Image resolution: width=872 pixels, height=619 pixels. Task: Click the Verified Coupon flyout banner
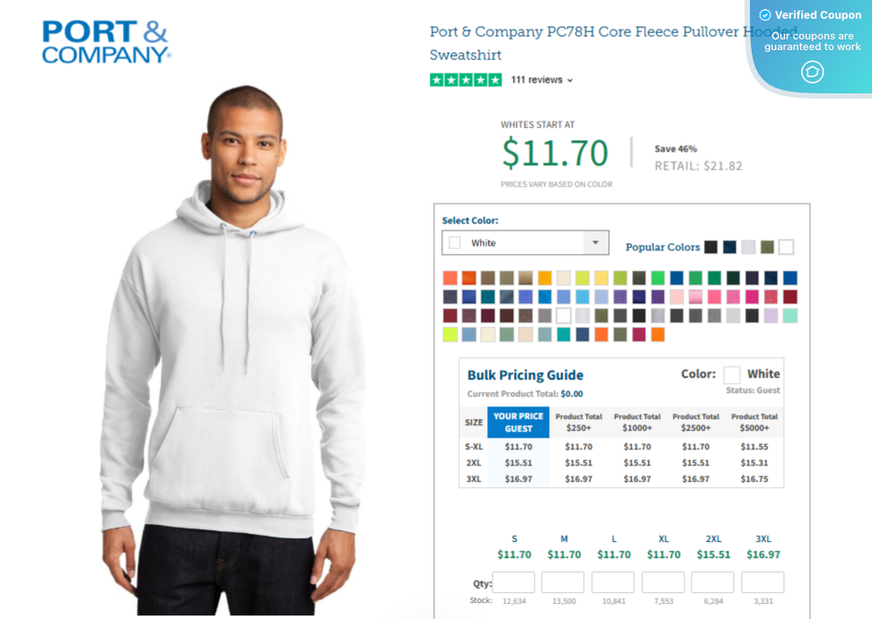pyautogui.click(x=807, y=40)
